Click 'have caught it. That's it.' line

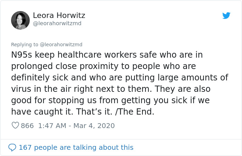coord(62,111)
